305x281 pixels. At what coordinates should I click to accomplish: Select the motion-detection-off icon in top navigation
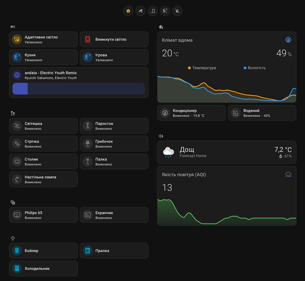coord(165,11)
